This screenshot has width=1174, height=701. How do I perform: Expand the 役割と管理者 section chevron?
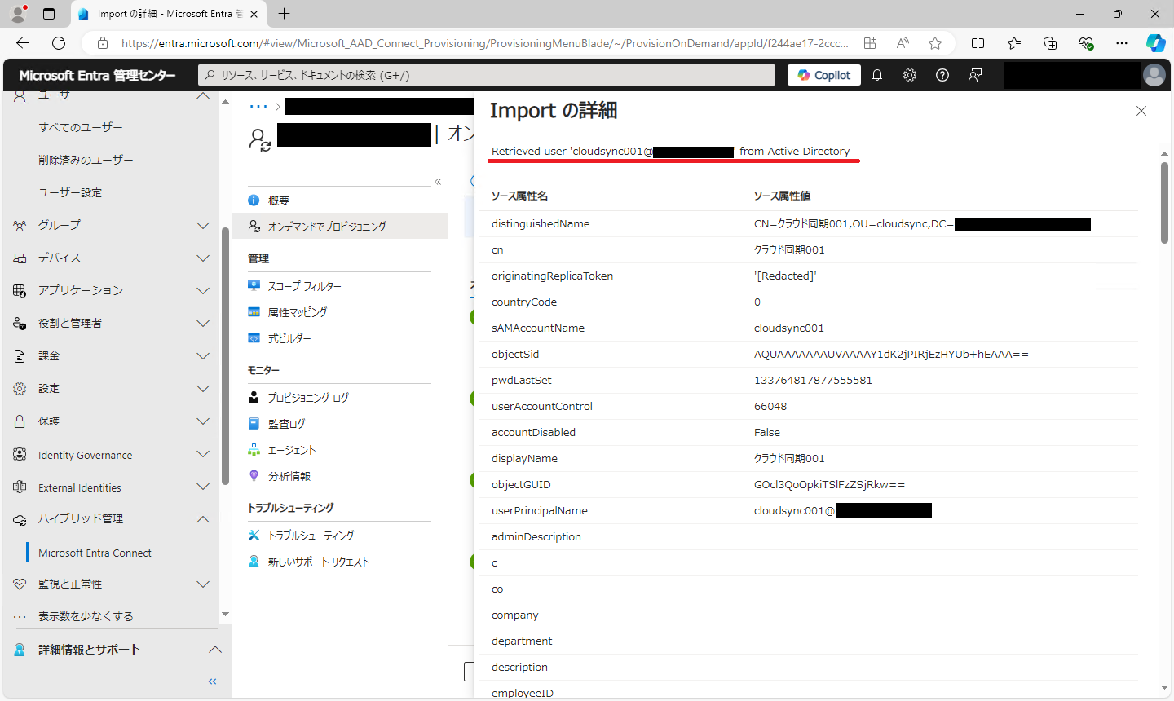(203, 324)
